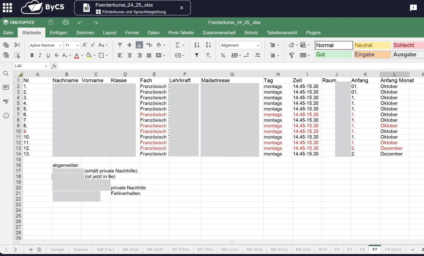Click the Save icon in title bar
The height and width of the screenshot is (256, 424).
pos(51,22)
